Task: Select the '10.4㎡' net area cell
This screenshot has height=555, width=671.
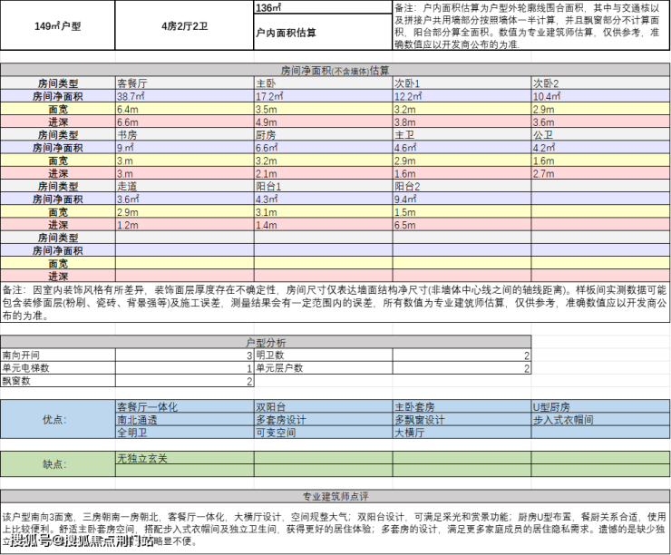Action: click(601, 96)
